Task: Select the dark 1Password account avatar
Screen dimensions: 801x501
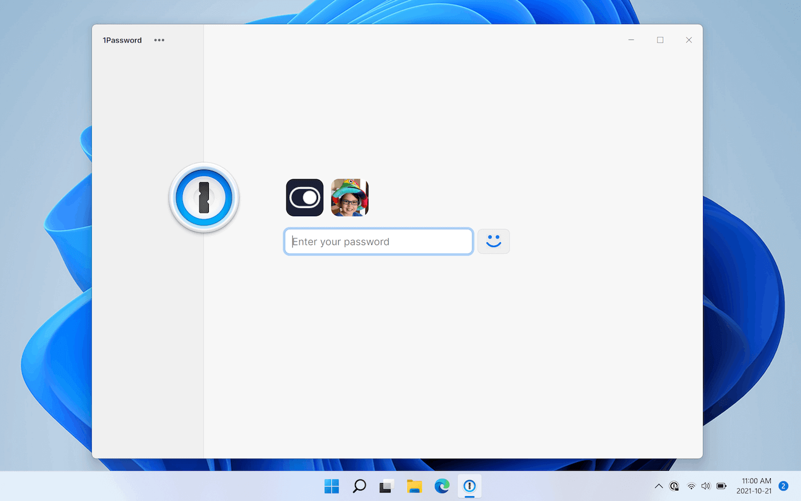Action: point(304,197)
